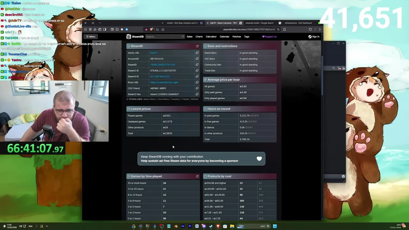This screenshot has height=230, width=409.
Task: Reload the page with browser refresh icon
Action: pyautogui.click(x=310, y=29)
